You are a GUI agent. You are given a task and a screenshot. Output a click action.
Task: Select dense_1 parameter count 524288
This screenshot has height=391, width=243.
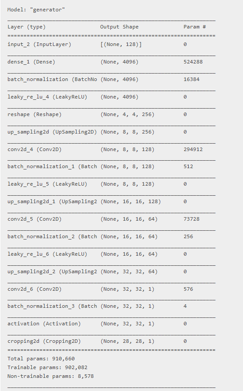coord(193,62)
